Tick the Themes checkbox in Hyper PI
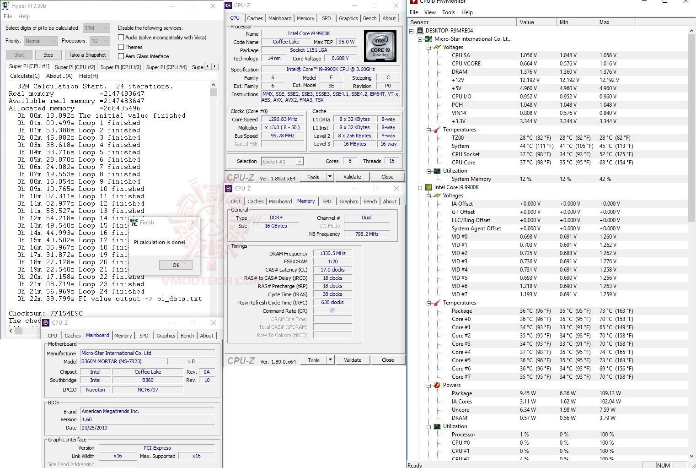Viewport: 696px width, 468px height. (x=121, y=47)
